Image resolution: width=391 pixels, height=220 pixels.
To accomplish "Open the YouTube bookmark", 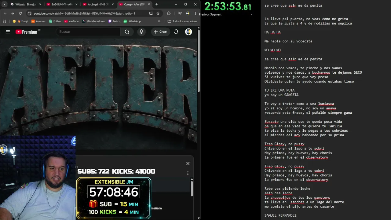I will [71, 21].
